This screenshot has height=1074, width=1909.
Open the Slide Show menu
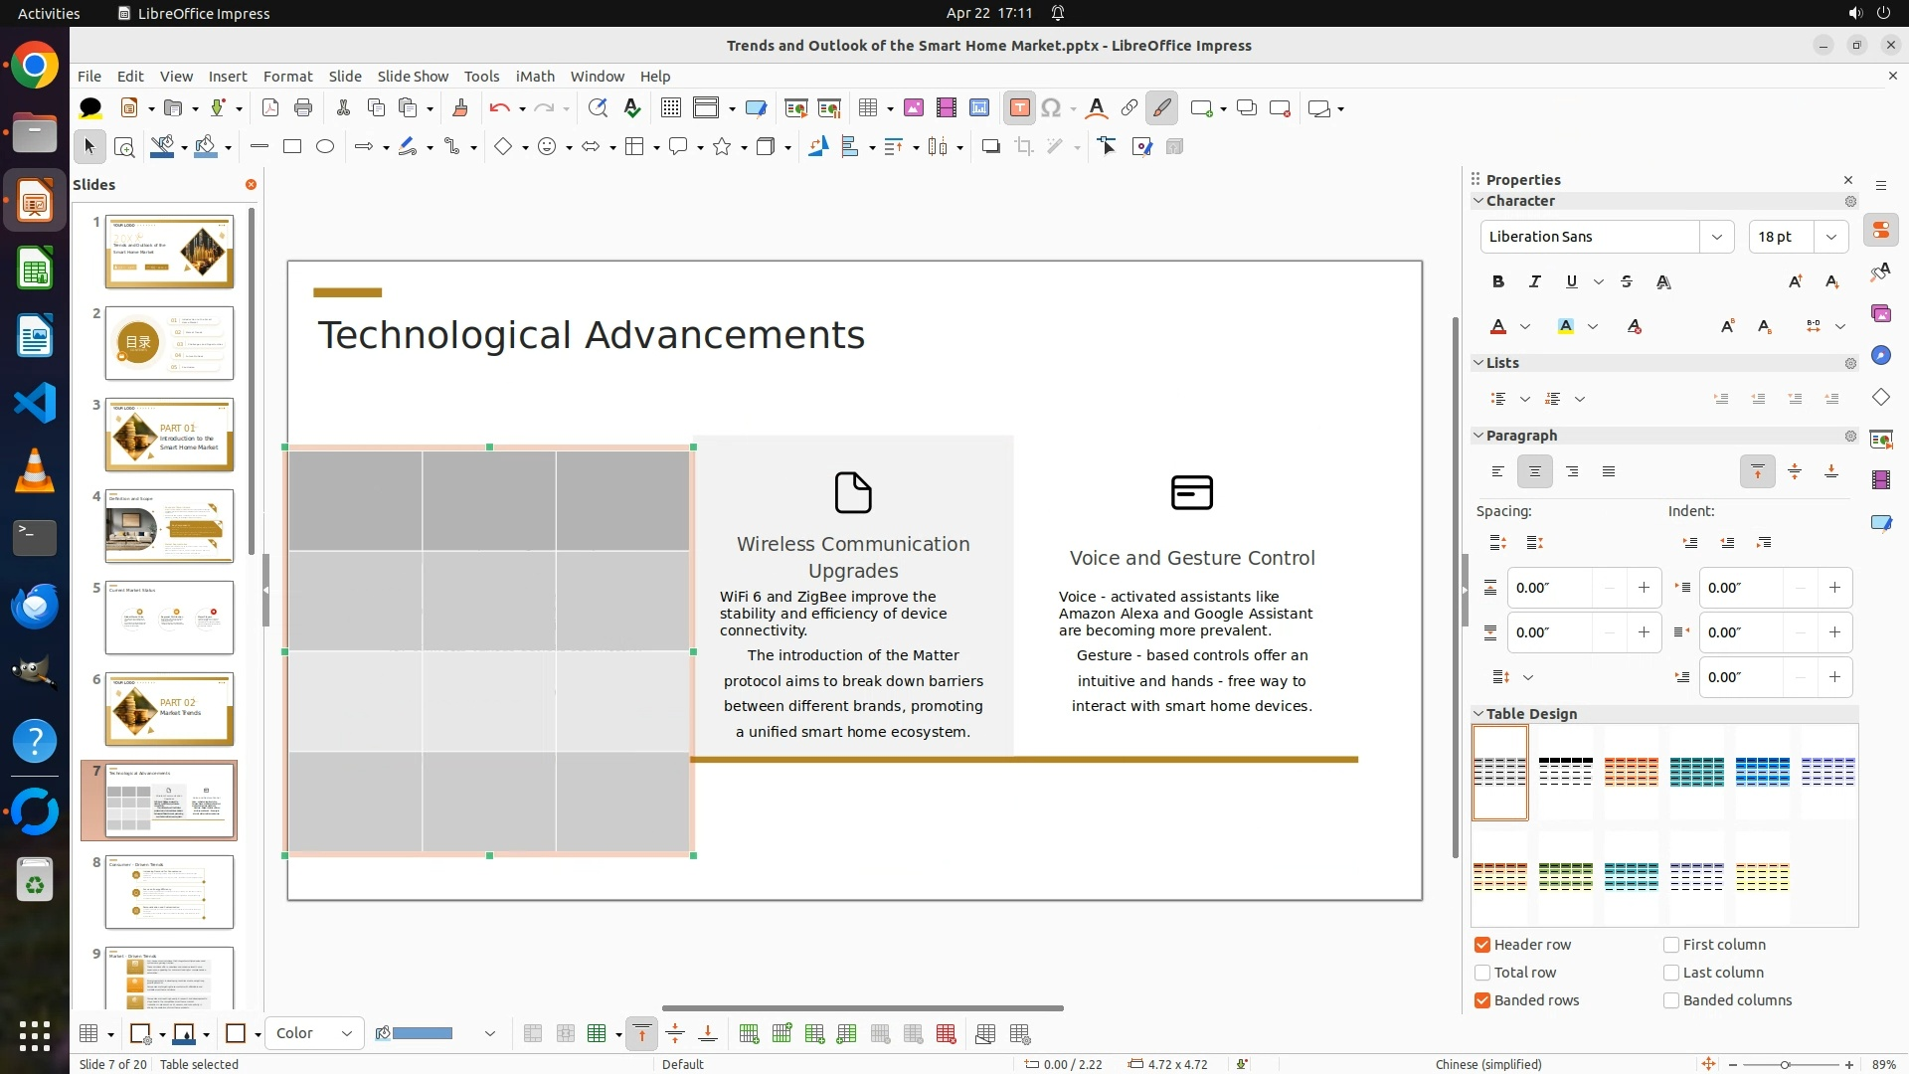coord(413,77)
